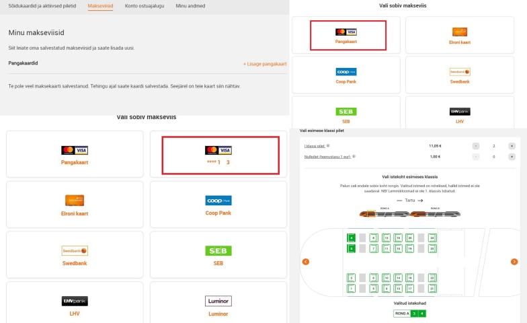527x323 pixels.
Task: Select seat 11 in the carriage map
Action: tap(386, 249)
